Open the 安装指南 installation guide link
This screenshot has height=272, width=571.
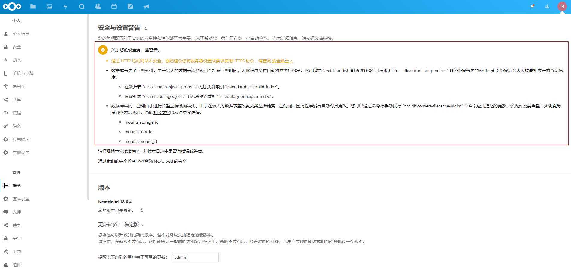[x=129, y=151]
